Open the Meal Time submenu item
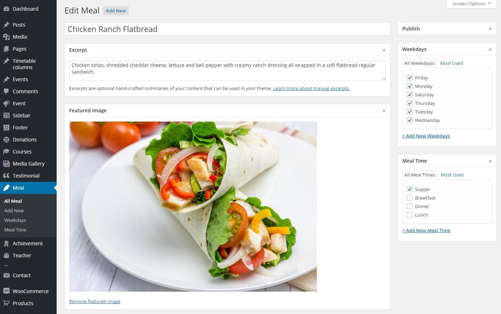 click(15, 230)
